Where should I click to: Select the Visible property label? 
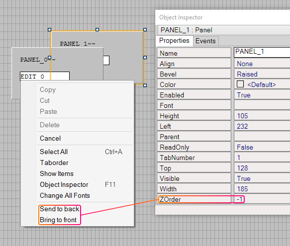click(x=194, y=178)
